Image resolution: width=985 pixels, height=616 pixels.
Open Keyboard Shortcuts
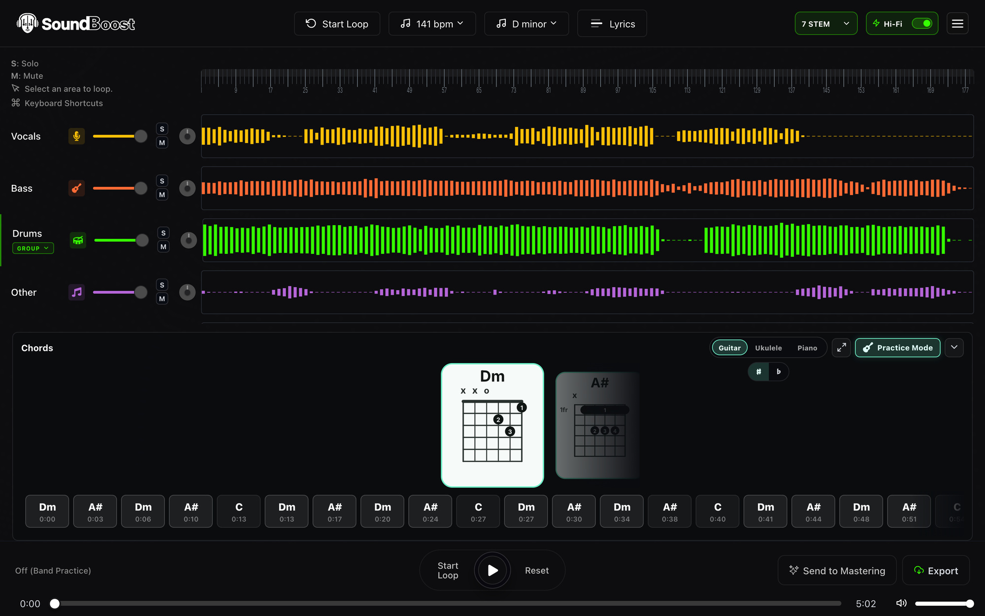point(57,103)
